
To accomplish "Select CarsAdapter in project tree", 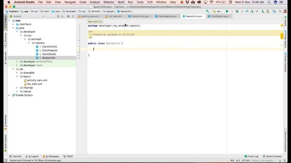I will tap(50, 50).
